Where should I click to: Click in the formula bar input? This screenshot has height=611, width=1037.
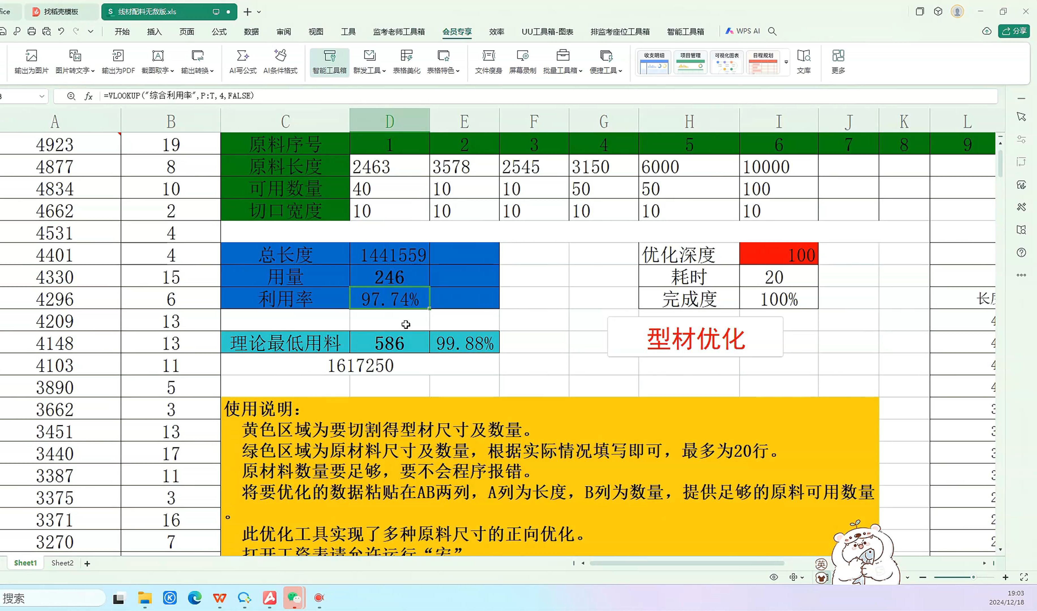pos(548,96)
